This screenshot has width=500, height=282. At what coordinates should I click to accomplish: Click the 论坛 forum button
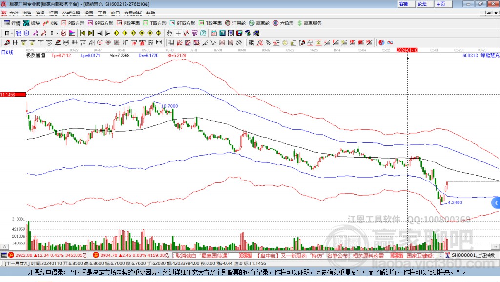(x=422, y=4)
